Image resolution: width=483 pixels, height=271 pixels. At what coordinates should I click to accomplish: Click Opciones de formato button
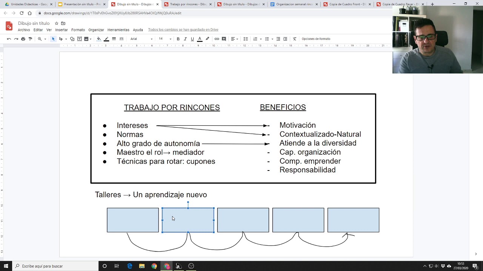click(x=316, y=39)
